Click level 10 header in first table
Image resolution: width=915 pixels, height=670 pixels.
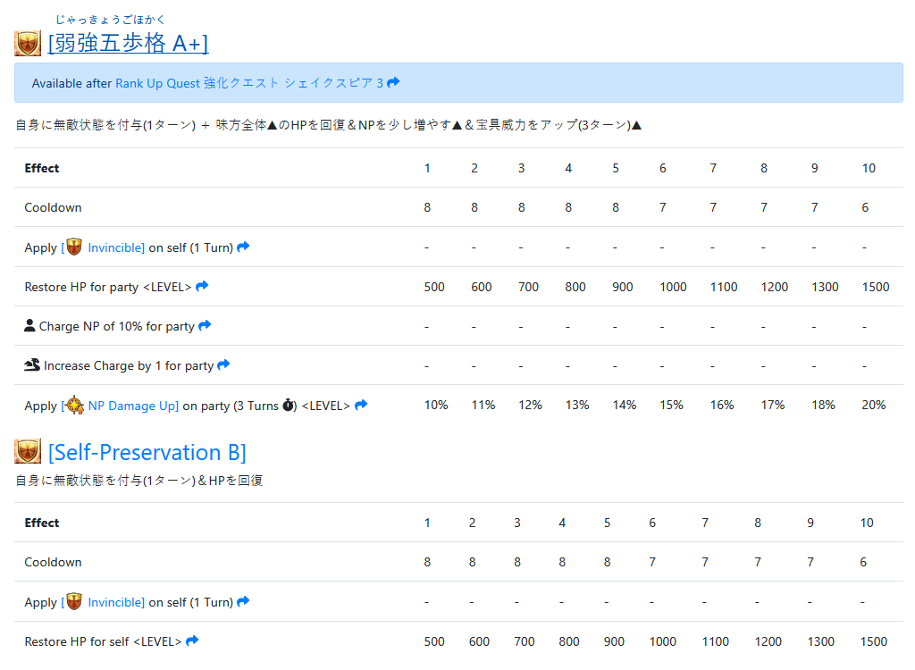point(869,168)
